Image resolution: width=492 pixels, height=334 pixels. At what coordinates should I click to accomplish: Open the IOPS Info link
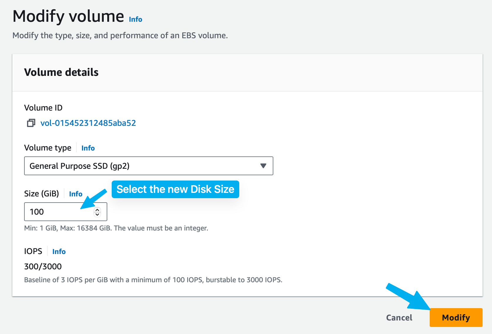tap(59, 252)
